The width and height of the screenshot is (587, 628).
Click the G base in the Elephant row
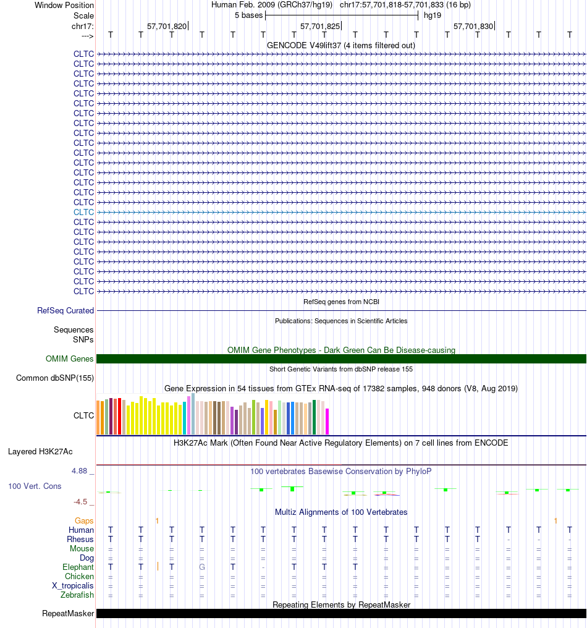[x=202, y=567]
